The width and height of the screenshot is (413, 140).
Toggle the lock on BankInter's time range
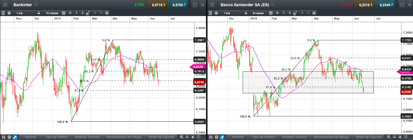[39, 13]
